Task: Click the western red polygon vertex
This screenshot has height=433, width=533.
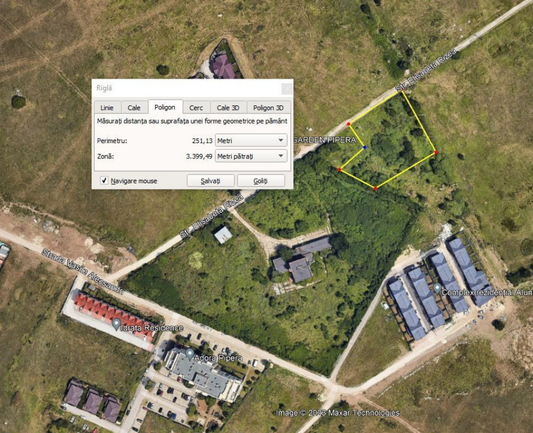Action: (340, 170)
